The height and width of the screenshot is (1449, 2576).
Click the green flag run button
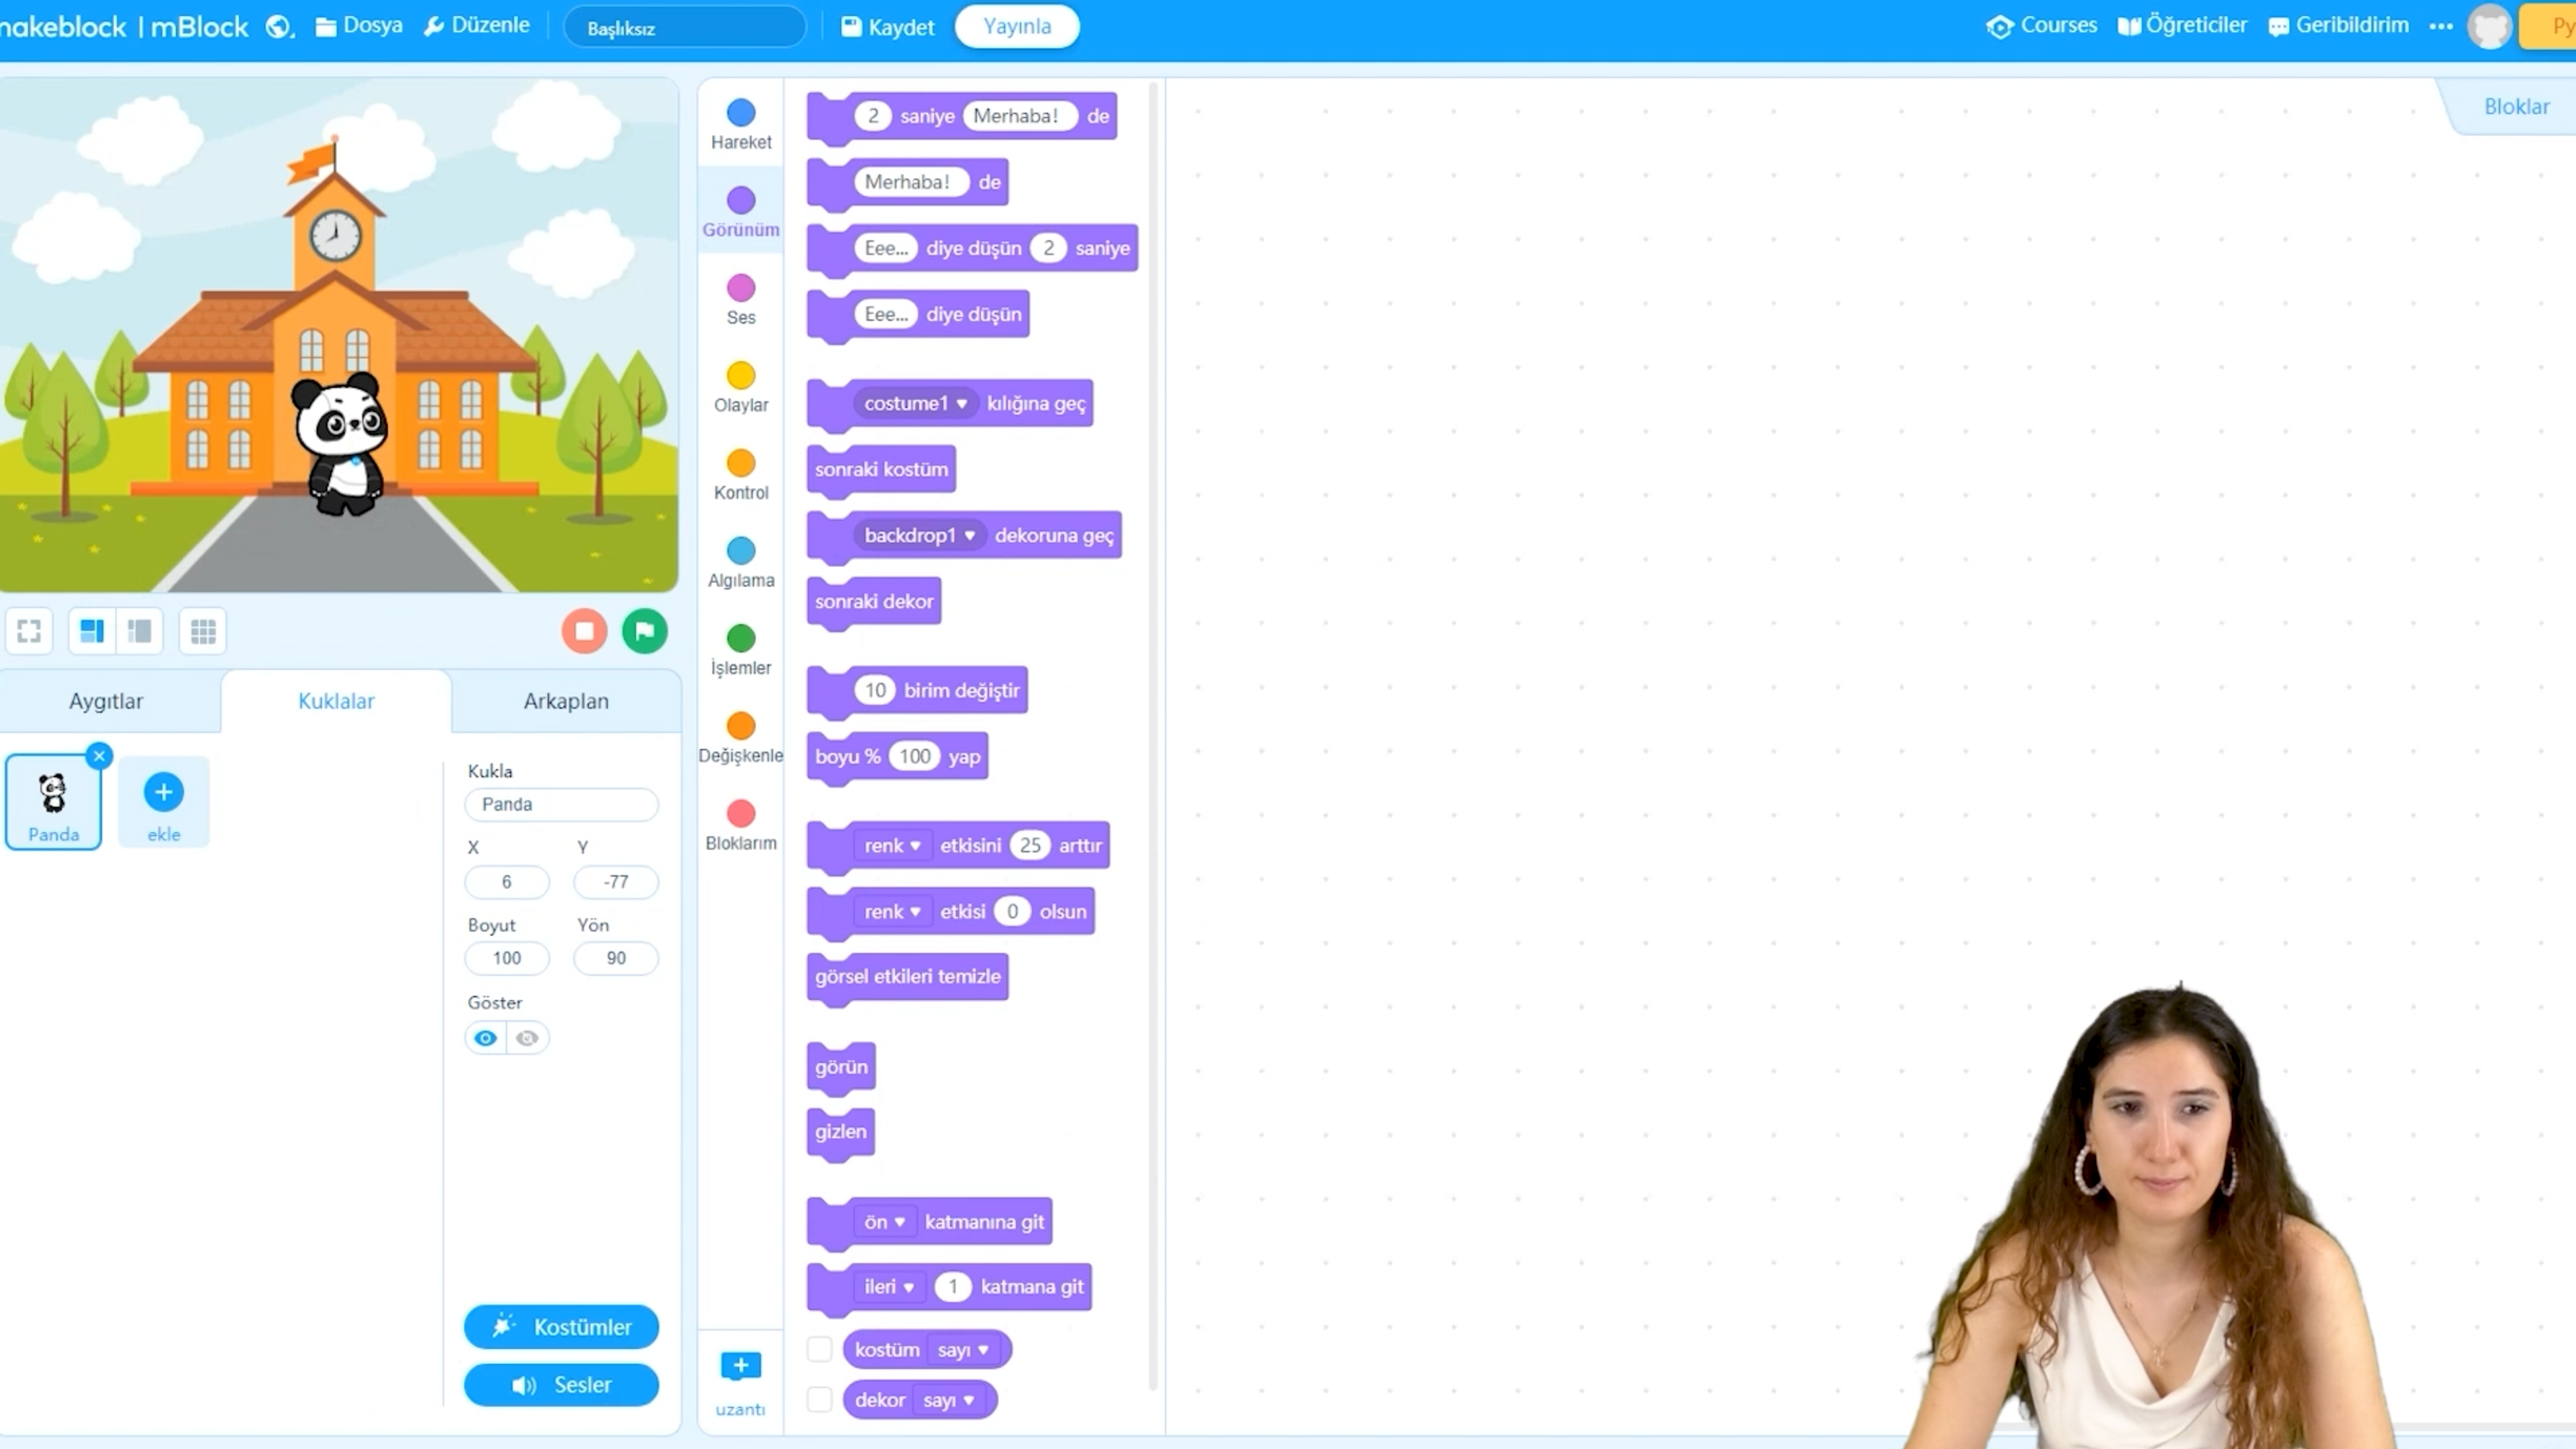[x=644, y=631]
